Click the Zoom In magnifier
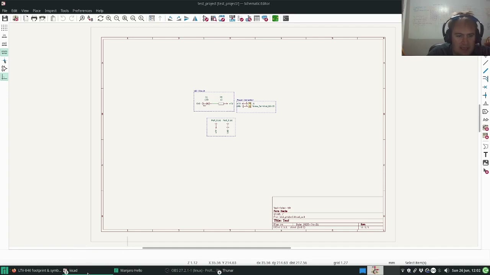The height and width of the screenshot is (275, 490). coord(109,18)
